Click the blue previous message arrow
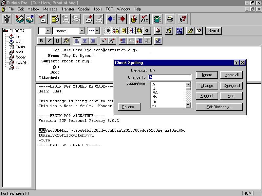The image size is (262, 196). coord(110,19)
